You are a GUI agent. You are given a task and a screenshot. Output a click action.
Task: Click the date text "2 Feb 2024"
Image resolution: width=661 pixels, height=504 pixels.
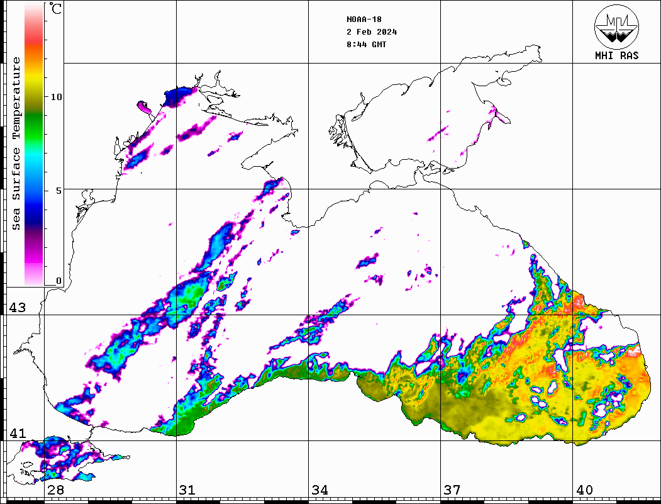pos(372,32)
